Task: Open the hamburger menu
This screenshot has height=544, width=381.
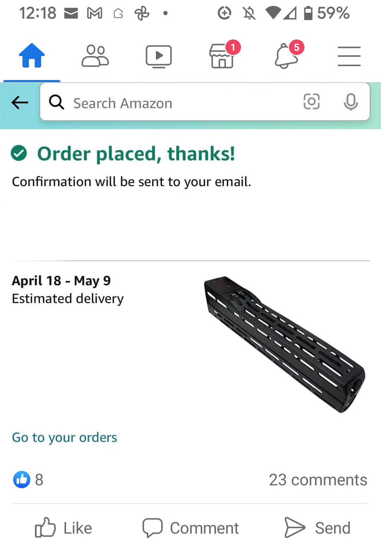Action: pos(349,56)
